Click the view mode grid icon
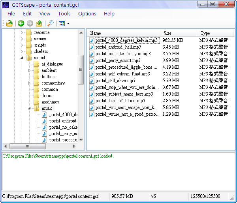This screenshot has height=203, width=237. click(62, 23)
